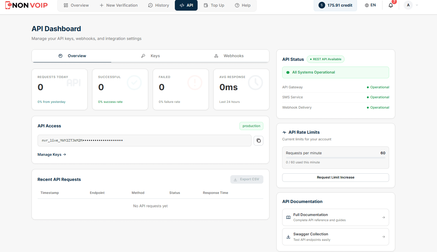Click the code brackets icon on API
Viewport: 437px width, 252px height.
pos(182,5)
